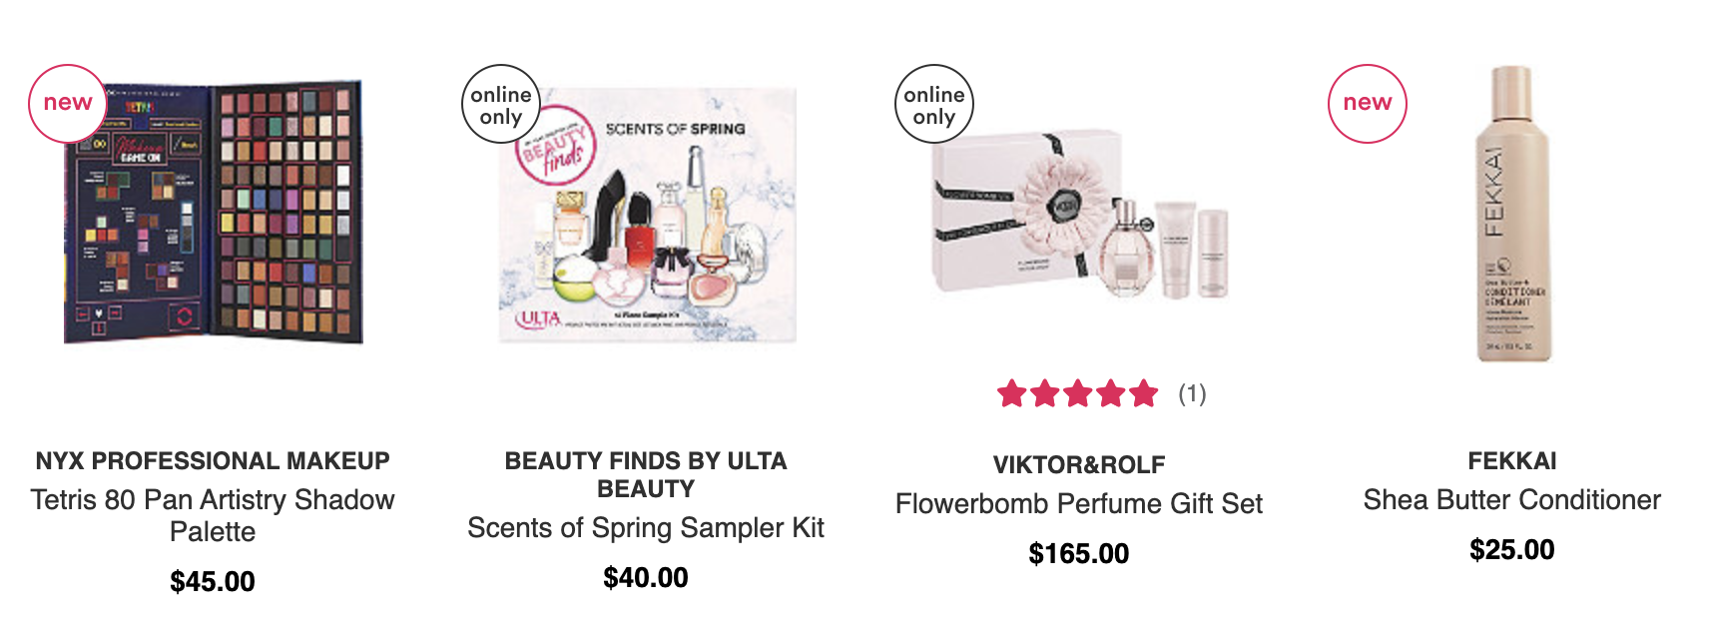
Task: Open Scents of Spring Sampler Kit link
Action: coord(646,527)
